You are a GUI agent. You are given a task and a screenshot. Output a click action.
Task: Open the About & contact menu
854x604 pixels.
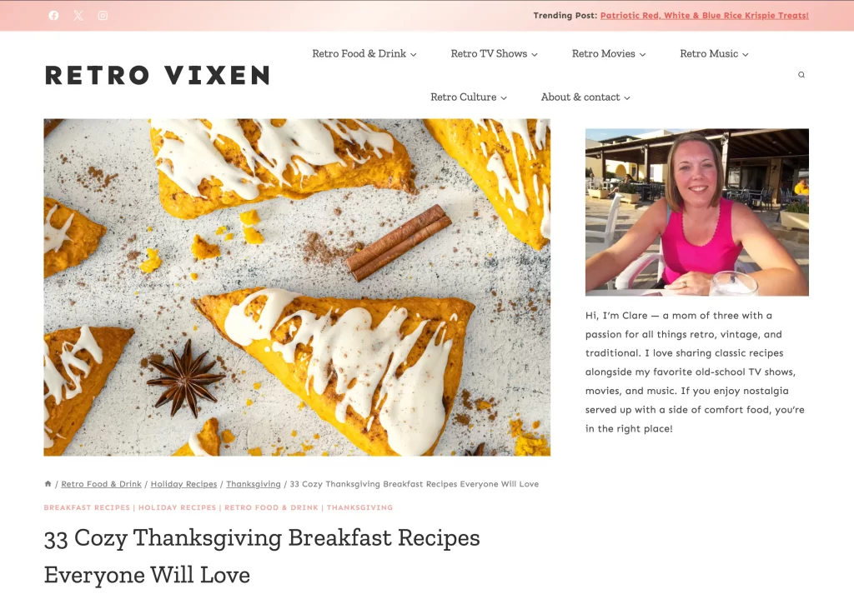(585, 97)
